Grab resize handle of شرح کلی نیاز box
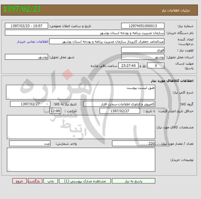 click(x=8, y=98)
